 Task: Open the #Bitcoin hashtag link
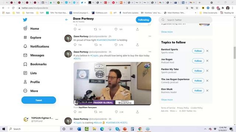click(98, 122)
